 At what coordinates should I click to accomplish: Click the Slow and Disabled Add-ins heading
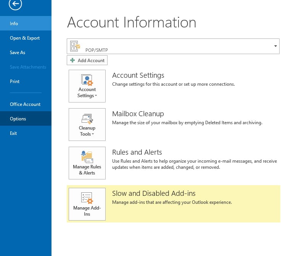pos(154,193)
